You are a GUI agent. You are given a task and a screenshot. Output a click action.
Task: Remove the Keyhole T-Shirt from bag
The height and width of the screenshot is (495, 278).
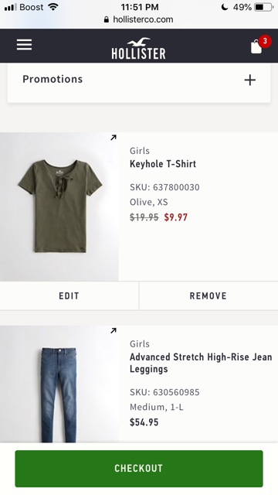[x=208, y=295]
